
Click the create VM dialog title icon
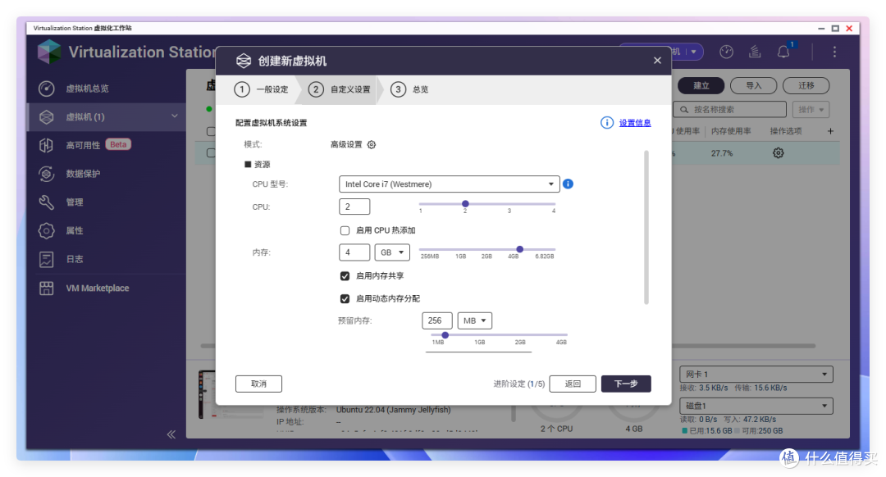(x=244, y=61)
